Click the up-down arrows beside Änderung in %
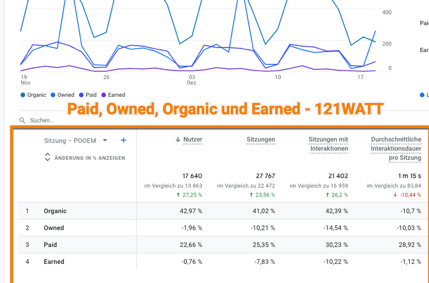Viewport: 429px width, 283px height. coord(47,157)
